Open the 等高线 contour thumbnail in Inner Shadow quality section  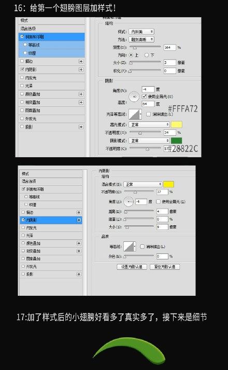pyautogui.click(x=129, y=246)
